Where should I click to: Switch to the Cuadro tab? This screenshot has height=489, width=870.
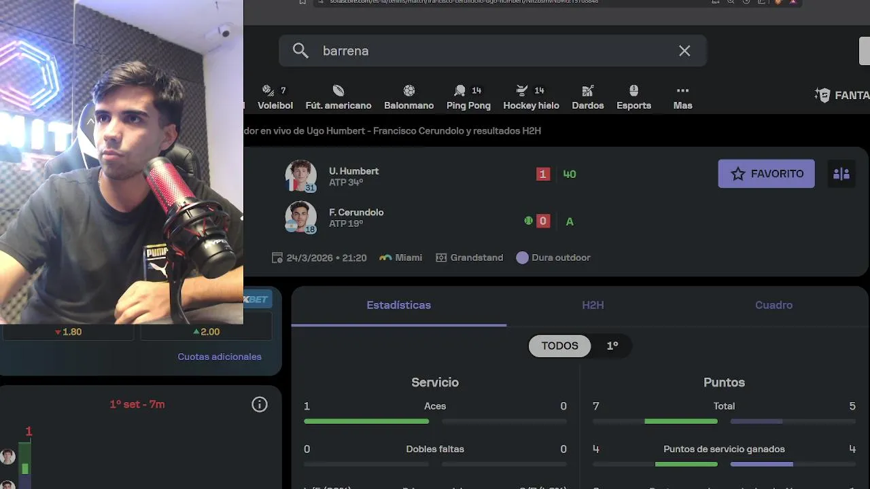click(x=773, y=305)
